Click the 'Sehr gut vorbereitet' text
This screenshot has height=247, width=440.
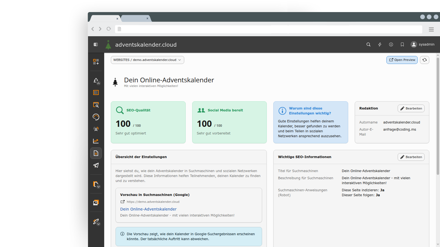(214, 133)
